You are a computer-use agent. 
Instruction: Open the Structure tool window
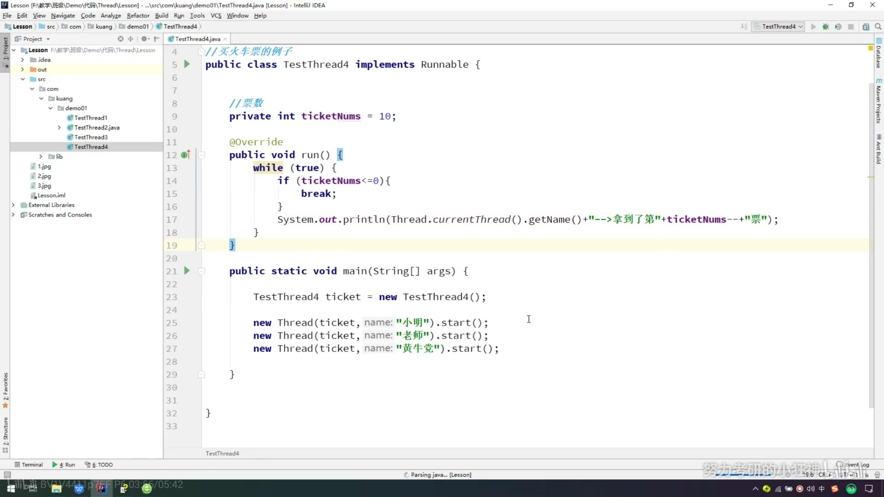[x=5, y=435]
